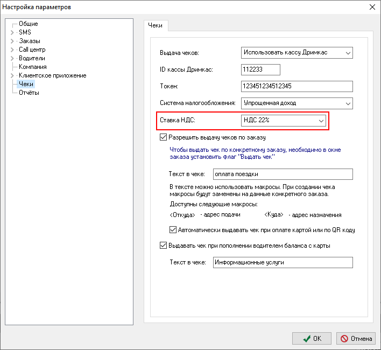The width and height of the screenshot is (381, 350).
Task: Switch to the Чеки tab
Action: click(x=156, y=25)
